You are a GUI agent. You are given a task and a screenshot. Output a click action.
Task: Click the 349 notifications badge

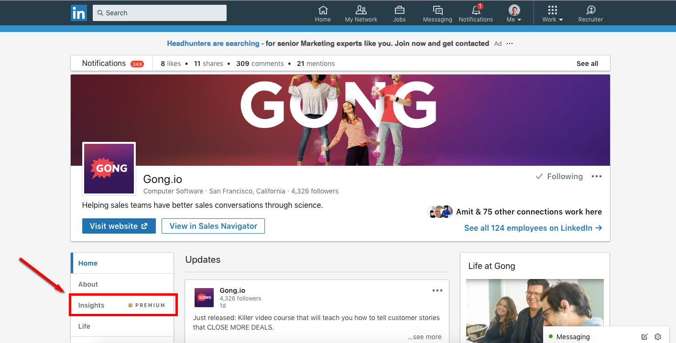(137, 64)
